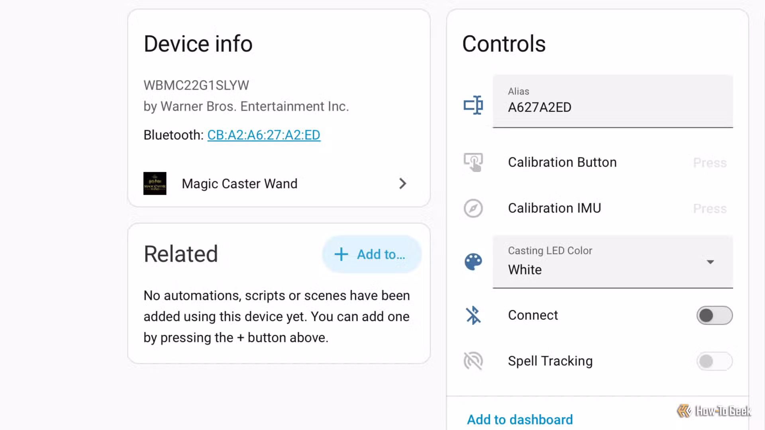
Task: Click the Alias rename icon
Action: tap(473, 105)
